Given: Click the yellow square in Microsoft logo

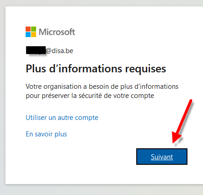Looking at the screenshot, I should 33,34.
